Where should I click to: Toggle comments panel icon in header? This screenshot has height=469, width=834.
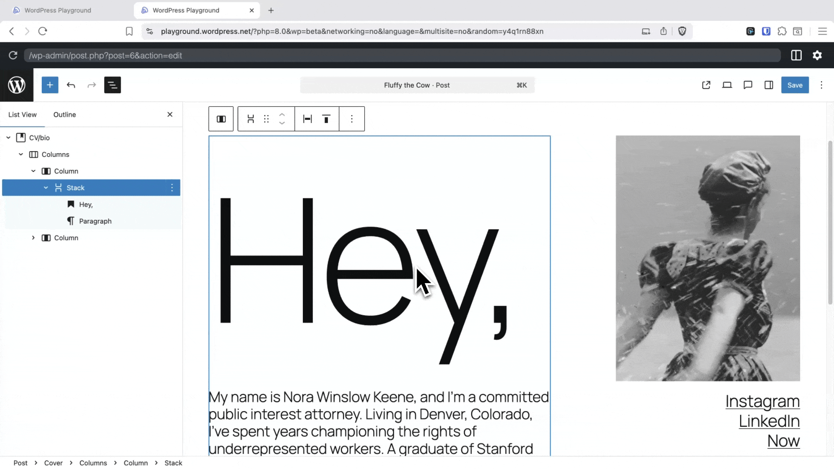[x=748, y=85]
